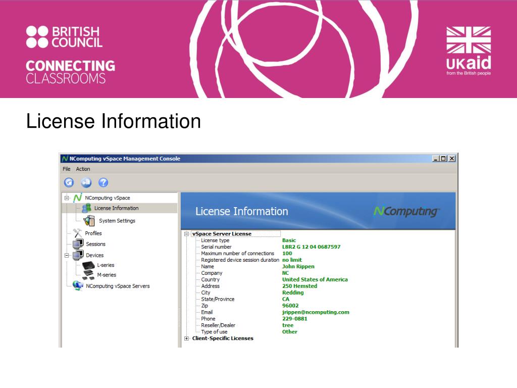Click the Sessions monitor icon
This screenshot has height=388, width=517.
coord(78,244)
